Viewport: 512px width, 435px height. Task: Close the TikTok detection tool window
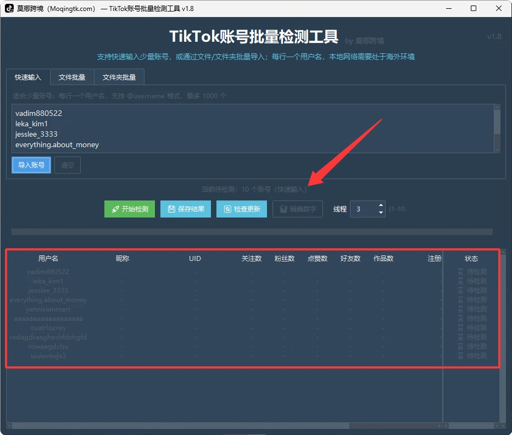(499, 8)
